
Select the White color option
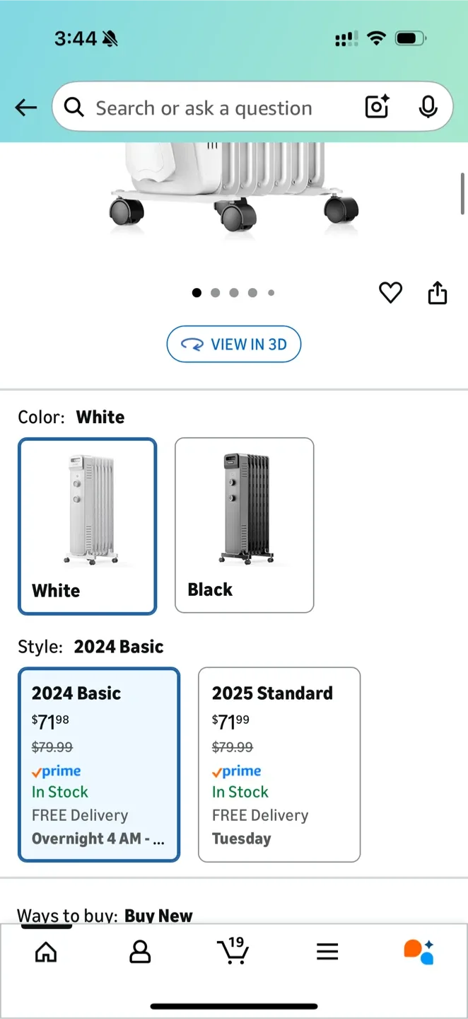pos(87,526)
